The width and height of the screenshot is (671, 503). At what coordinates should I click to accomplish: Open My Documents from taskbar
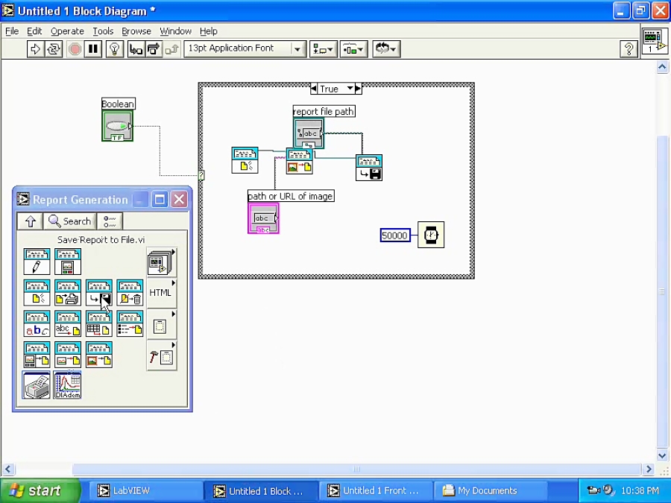pos(491,490)
